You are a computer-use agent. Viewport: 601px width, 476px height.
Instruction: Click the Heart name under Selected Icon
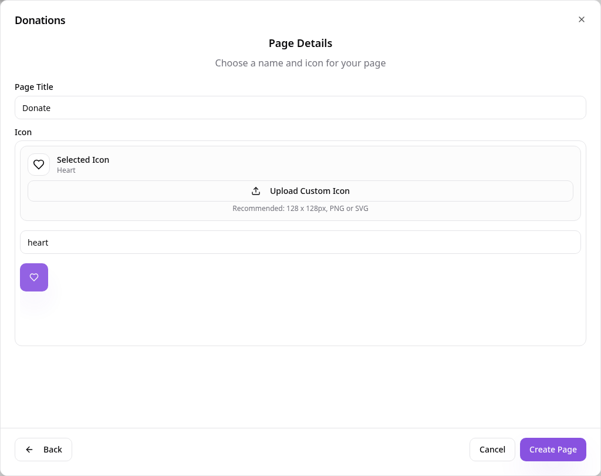(x=66, y=170)
